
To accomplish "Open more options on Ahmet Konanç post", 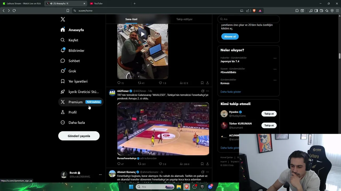I will pos(208,172).
